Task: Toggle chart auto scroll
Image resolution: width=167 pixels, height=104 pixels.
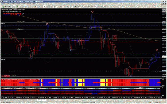Action: (32, 7)
